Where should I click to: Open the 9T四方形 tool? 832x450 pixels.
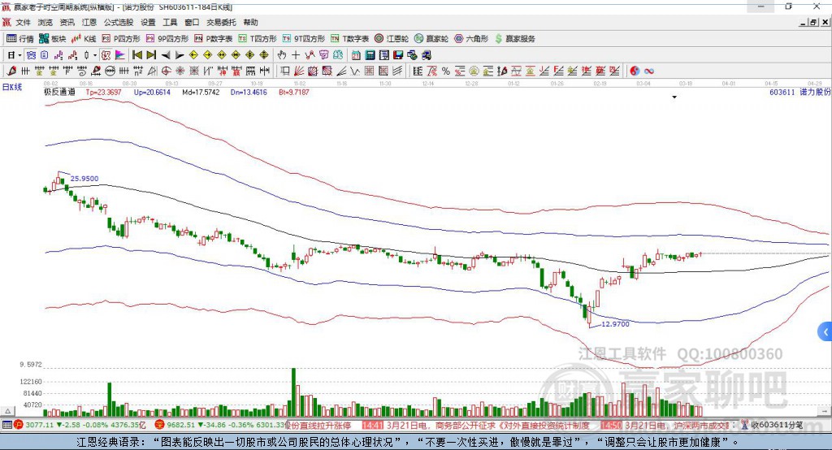click(x=304, y=39)
